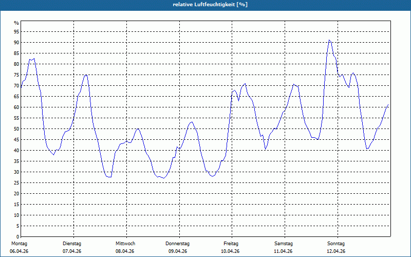The width and height of the screenshot is (411, 257).
Task: Click the date '09.04.26'
Action: tap(178, 251)
